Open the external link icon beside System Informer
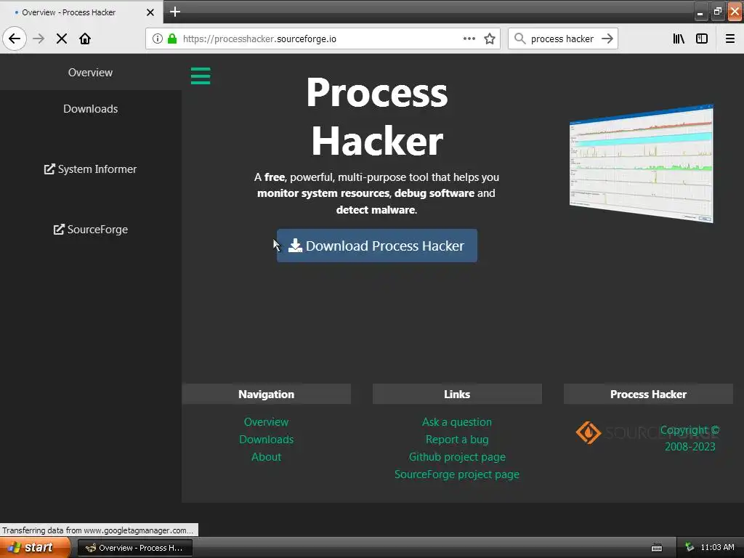The width and height of the screenshot is (744, 558). (x=49, y=169)
